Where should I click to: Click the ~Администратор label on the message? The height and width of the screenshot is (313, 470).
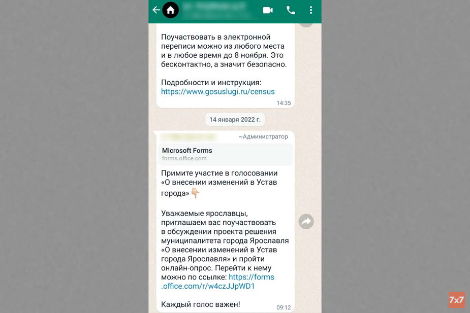[263, 137]
